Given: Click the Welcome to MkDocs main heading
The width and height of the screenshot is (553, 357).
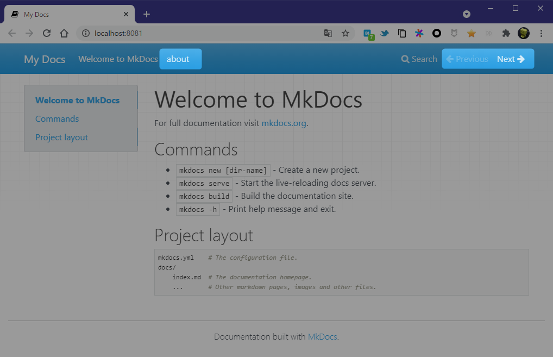Looking at the screenshot, I should tap(258, 99).
